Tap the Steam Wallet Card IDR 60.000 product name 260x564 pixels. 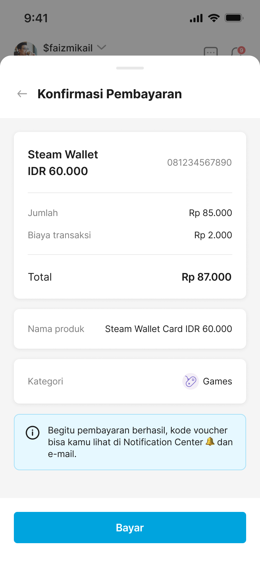coord(168,329)
